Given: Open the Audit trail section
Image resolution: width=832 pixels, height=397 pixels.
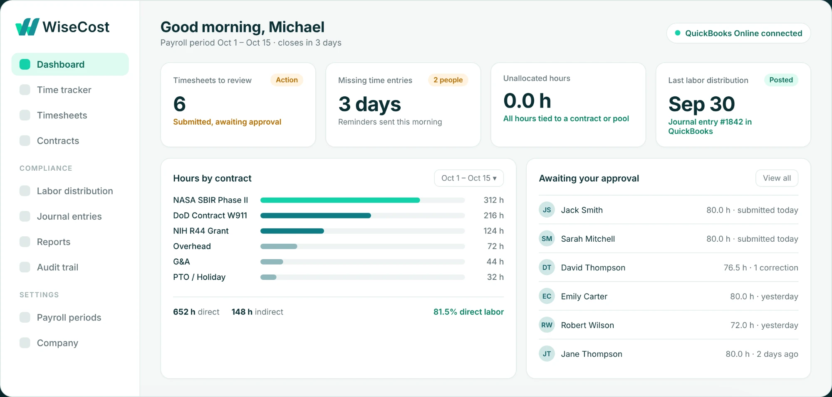Looking at the screenshot, I should (70, 267).
